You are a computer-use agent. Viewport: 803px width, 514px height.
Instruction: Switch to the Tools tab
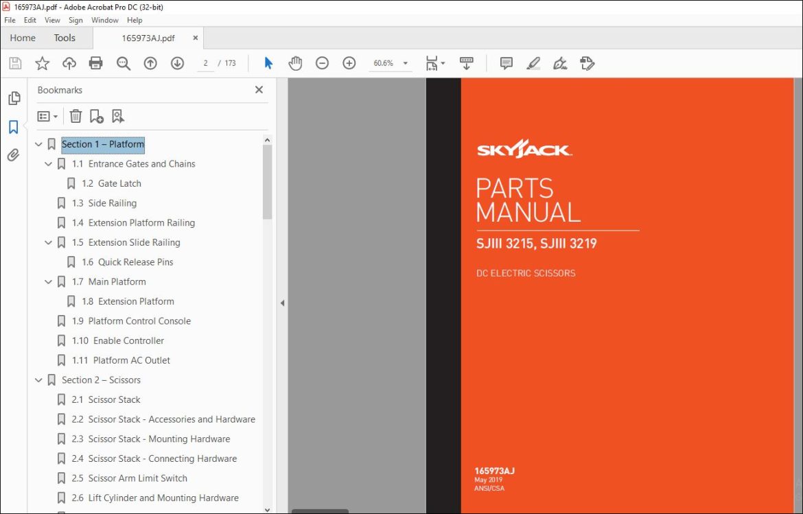(65, 38)
